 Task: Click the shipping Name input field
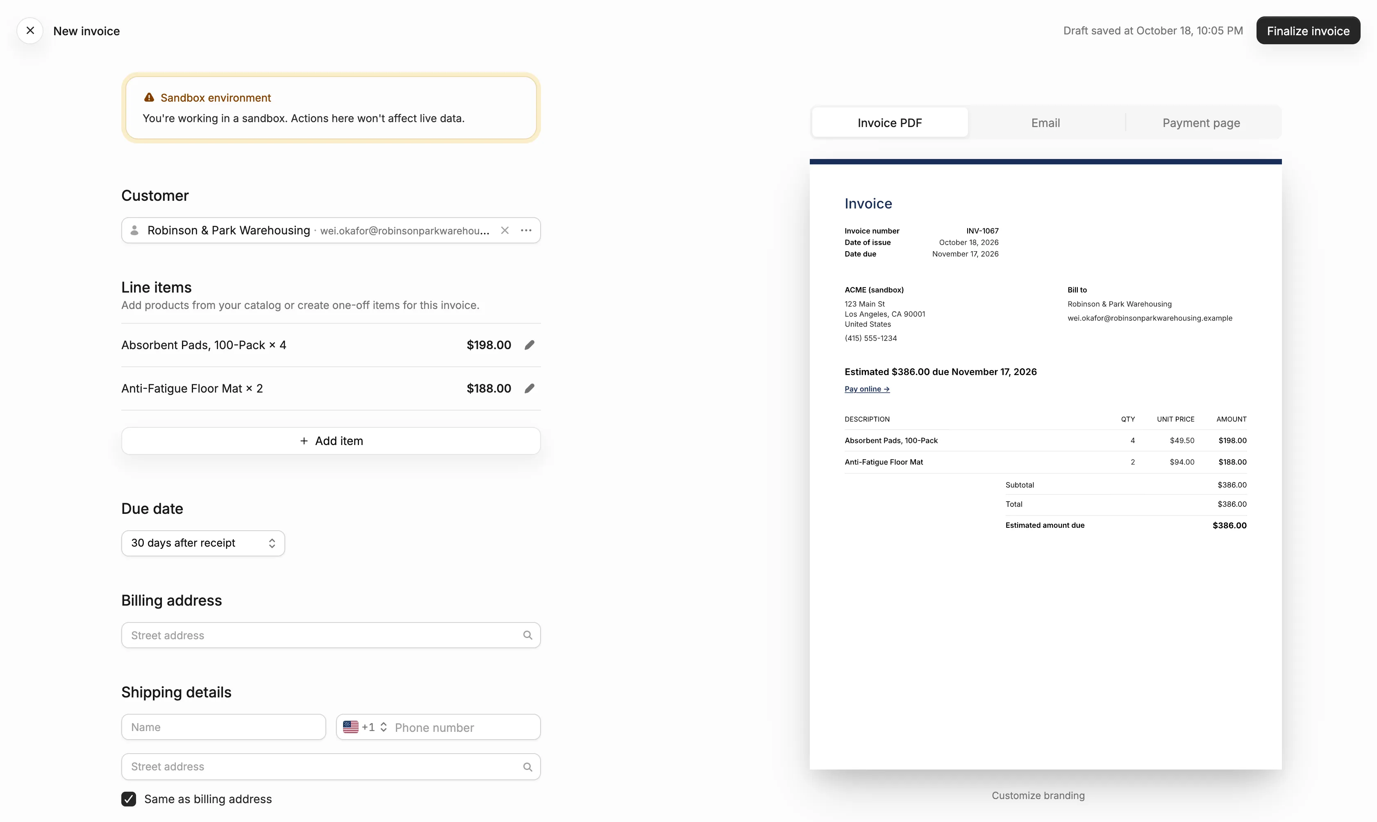pos(223,727)
